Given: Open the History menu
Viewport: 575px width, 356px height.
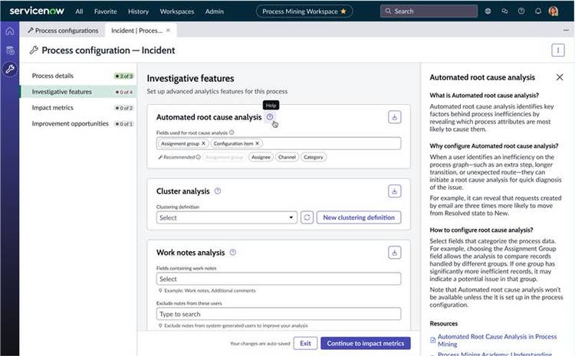Looking at the screenshot, I should [x=138, y=11].
